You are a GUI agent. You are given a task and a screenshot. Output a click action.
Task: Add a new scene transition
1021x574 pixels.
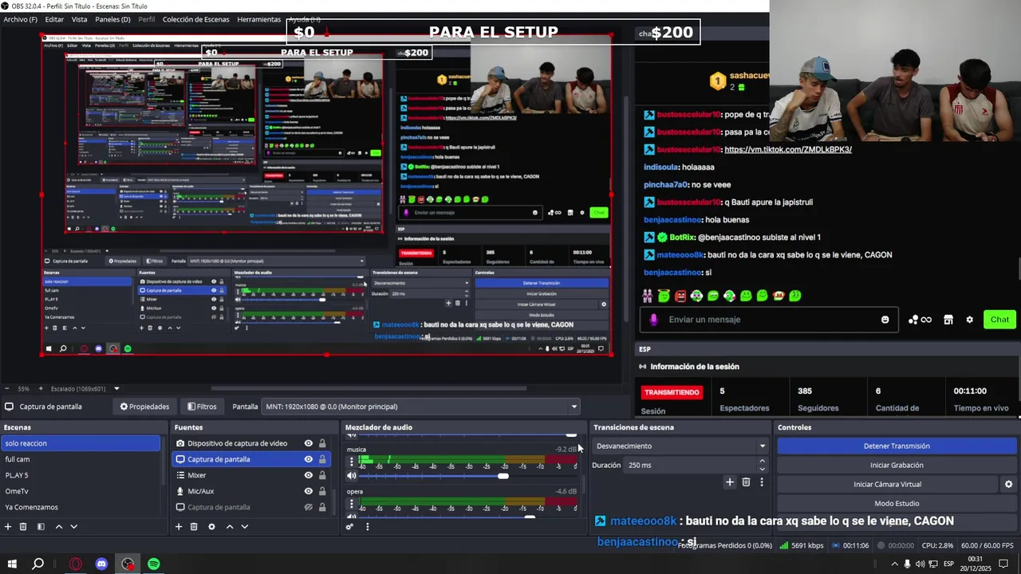coord(729,482)
